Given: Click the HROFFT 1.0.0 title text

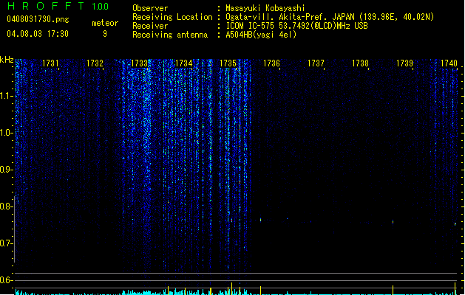Looking at the screenshot, I should 58,6.
